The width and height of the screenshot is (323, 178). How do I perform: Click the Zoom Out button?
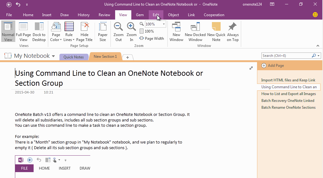pos(119,31)
